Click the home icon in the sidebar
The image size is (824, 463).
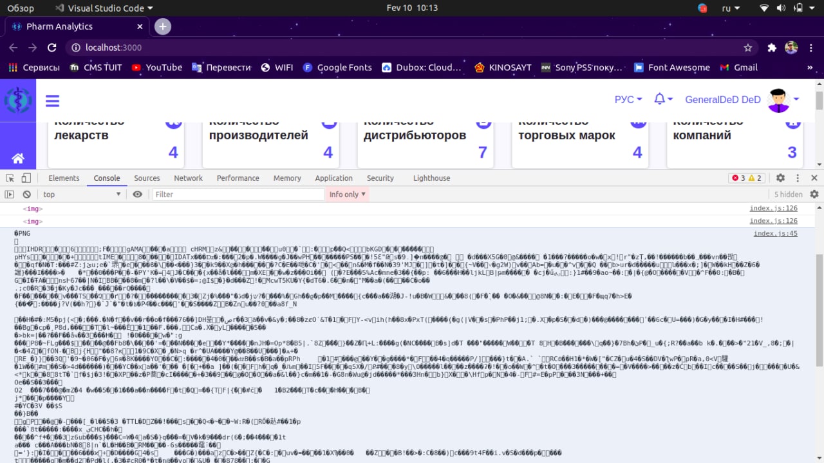tap(18, 158)
